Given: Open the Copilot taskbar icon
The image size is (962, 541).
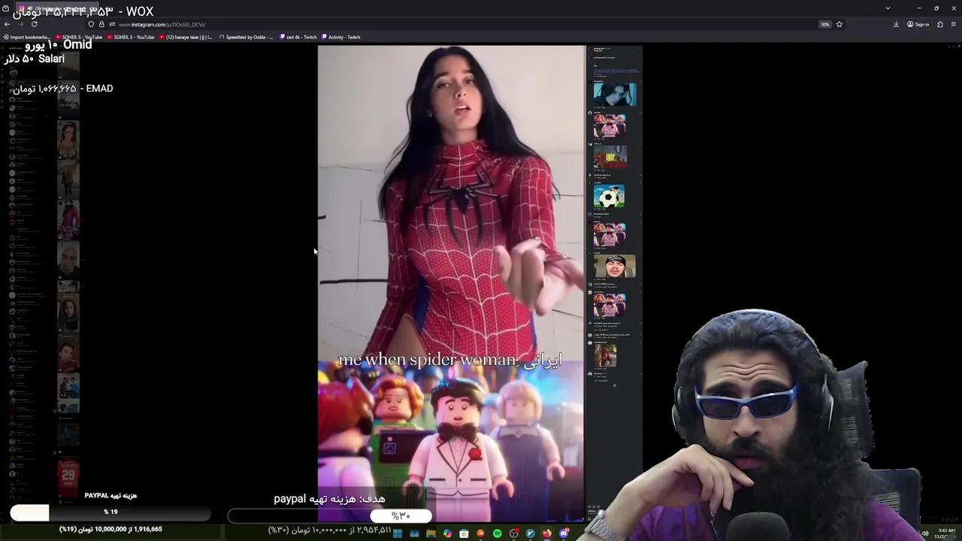Looking at the screenshot, I should pos(447,533).
